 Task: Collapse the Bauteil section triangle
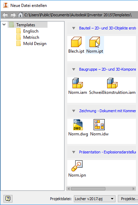click(x=74, y=28)
